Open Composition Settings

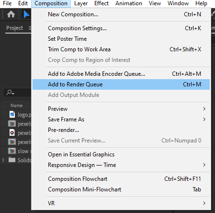point(121,28)
